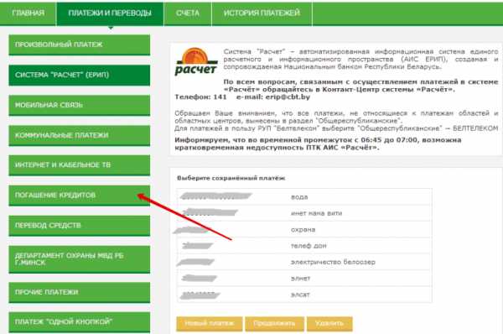The width and height of the screenshot is (503, 334).
Task: Select saved payment "элнет"
Action: point(304,279)
